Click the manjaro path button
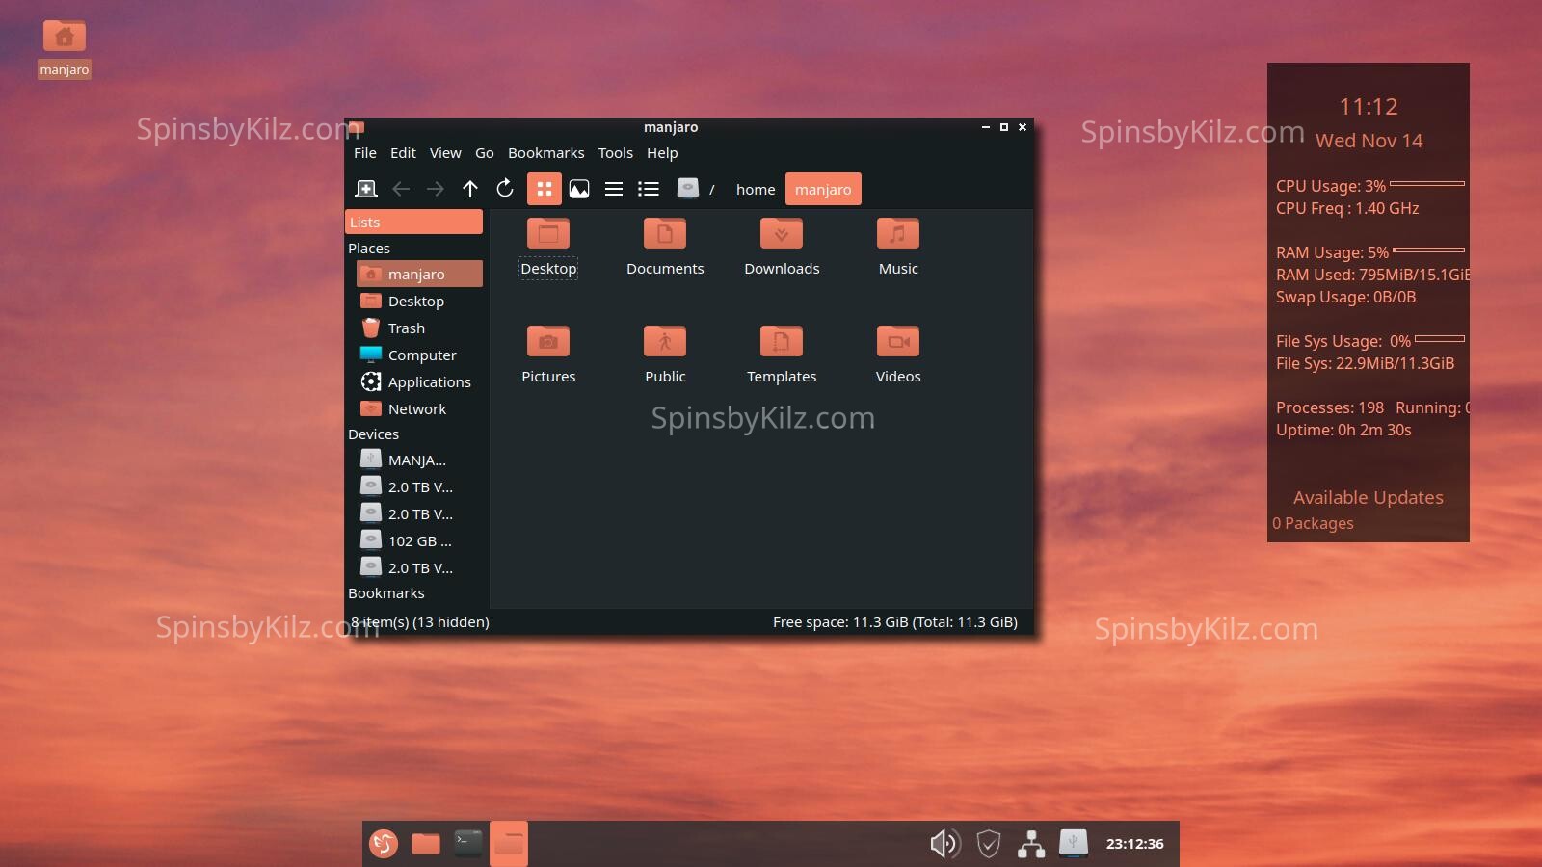Image resolution: width=1542 pixels, height=867 pixels. 823,190
